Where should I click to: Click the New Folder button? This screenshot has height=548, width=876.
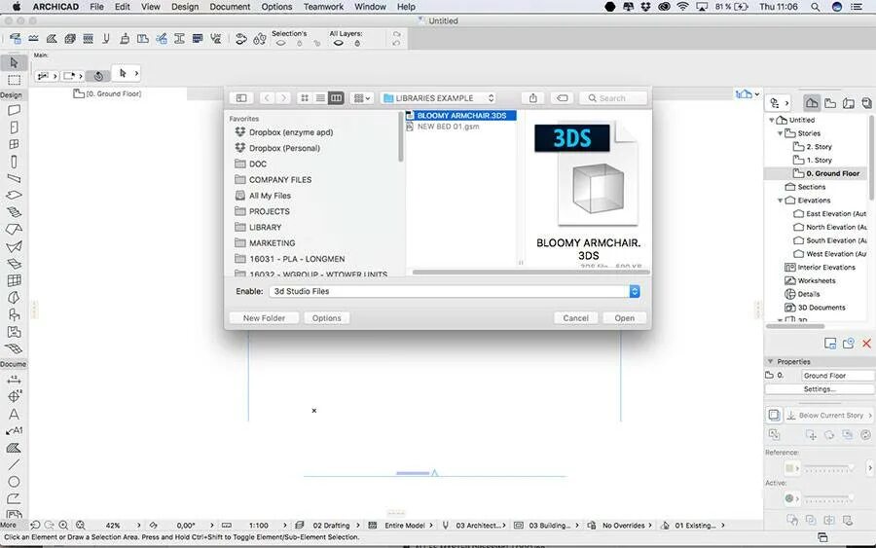click(x=264, y=318)
